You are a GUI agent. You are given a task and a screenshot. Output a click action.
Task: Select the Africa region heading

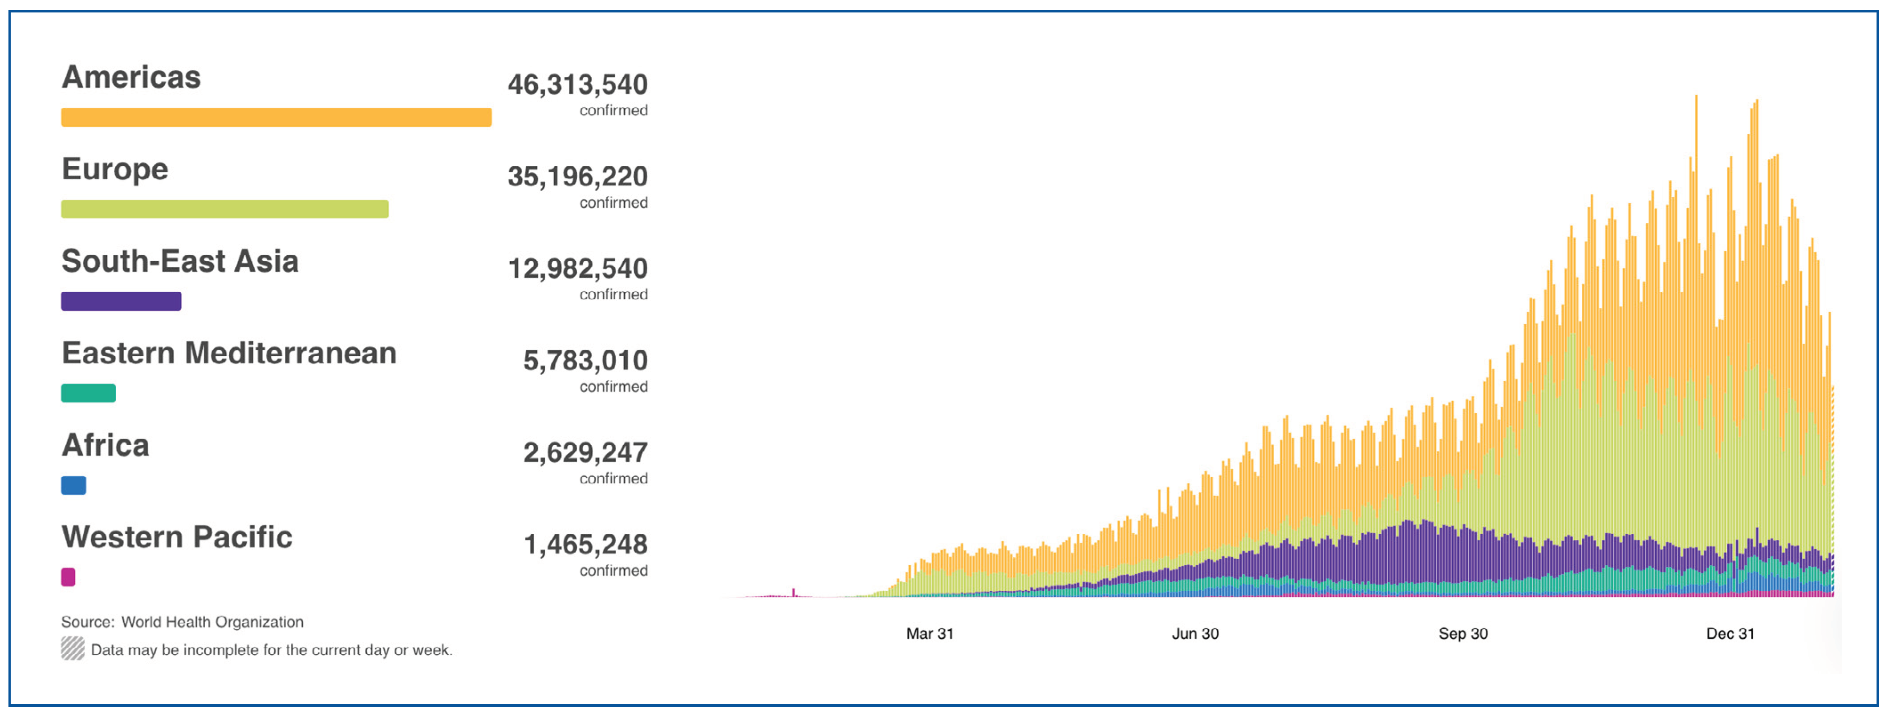pos(106,445)
